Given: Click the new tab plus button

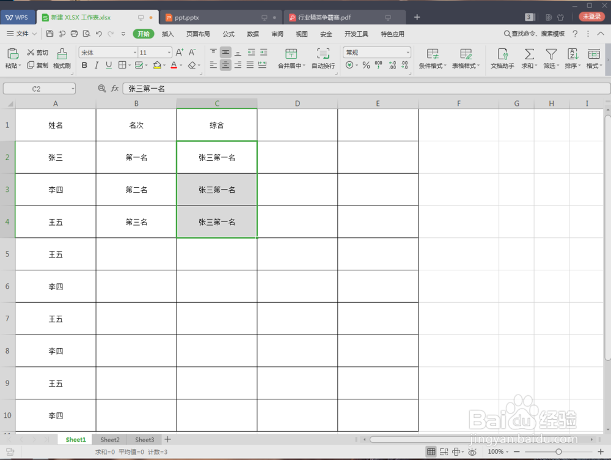Looking at the screenshot, I should [417, 17].
